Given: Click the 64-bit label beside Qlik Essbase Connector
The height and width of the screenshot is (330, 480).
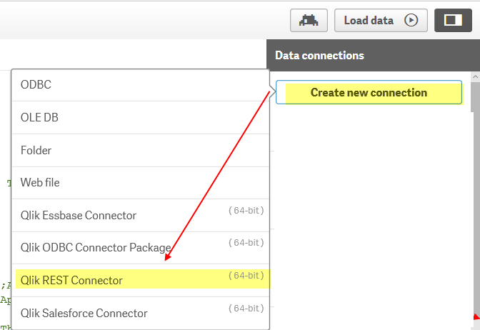Looking at the screenshot, I should pyautogui.click(x=246, y=211).
